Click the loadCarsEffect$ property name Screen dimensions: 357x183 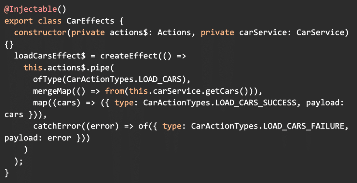(50, 56)
